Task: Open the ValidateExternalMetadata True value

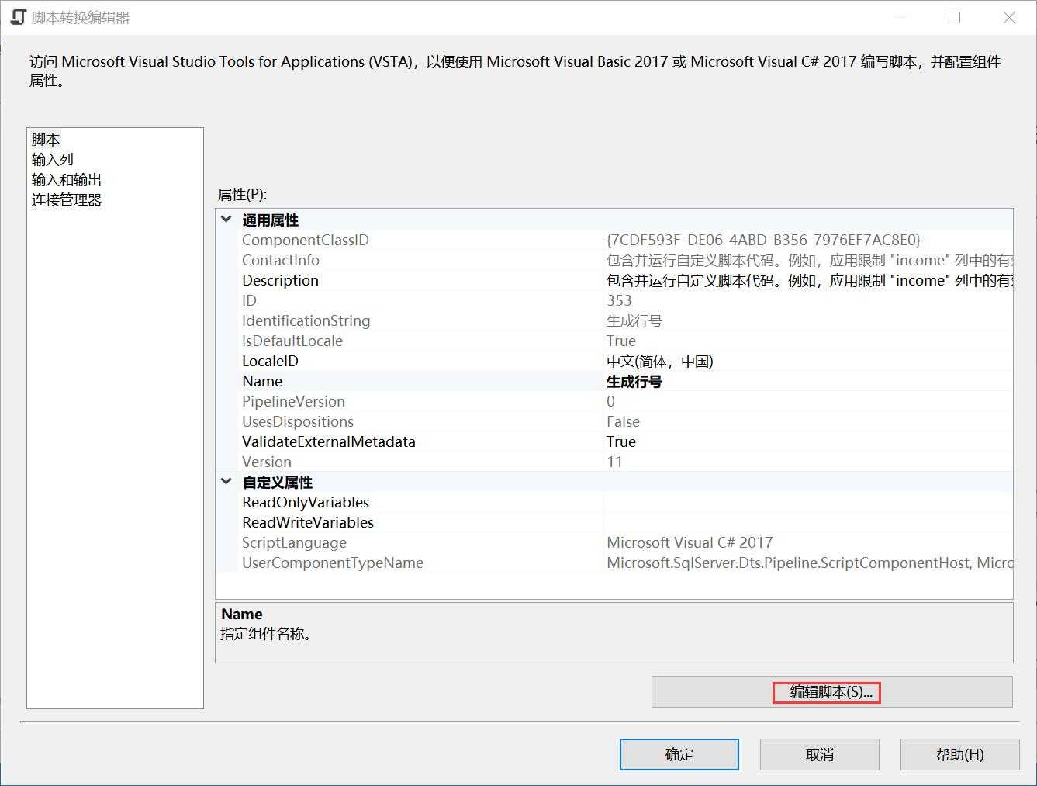Action: (621, 441)
